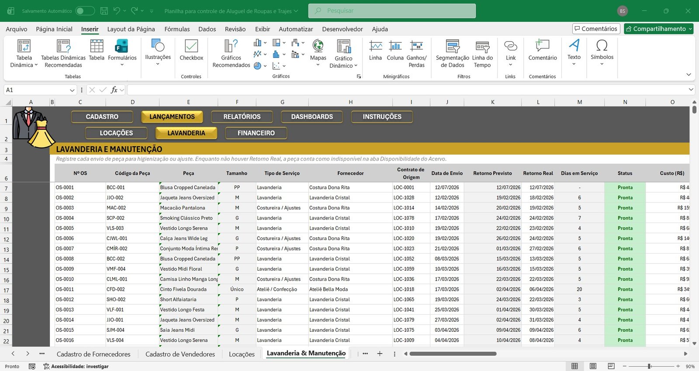The width and height of the screenshot is (699, 371).
Task: Select Normal view in status bar
Action: (574, 366)
